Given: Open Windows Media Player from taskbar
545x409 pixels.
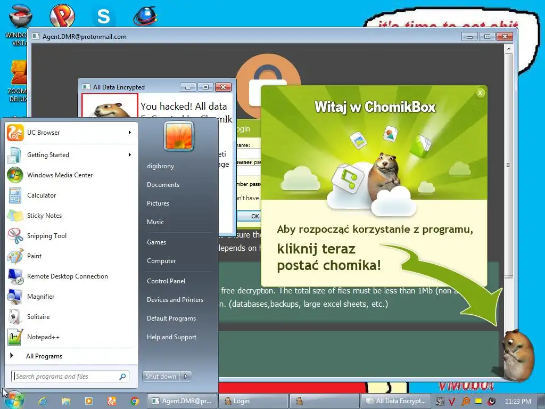Looking at the screenshot, I should tap(89, 401).
